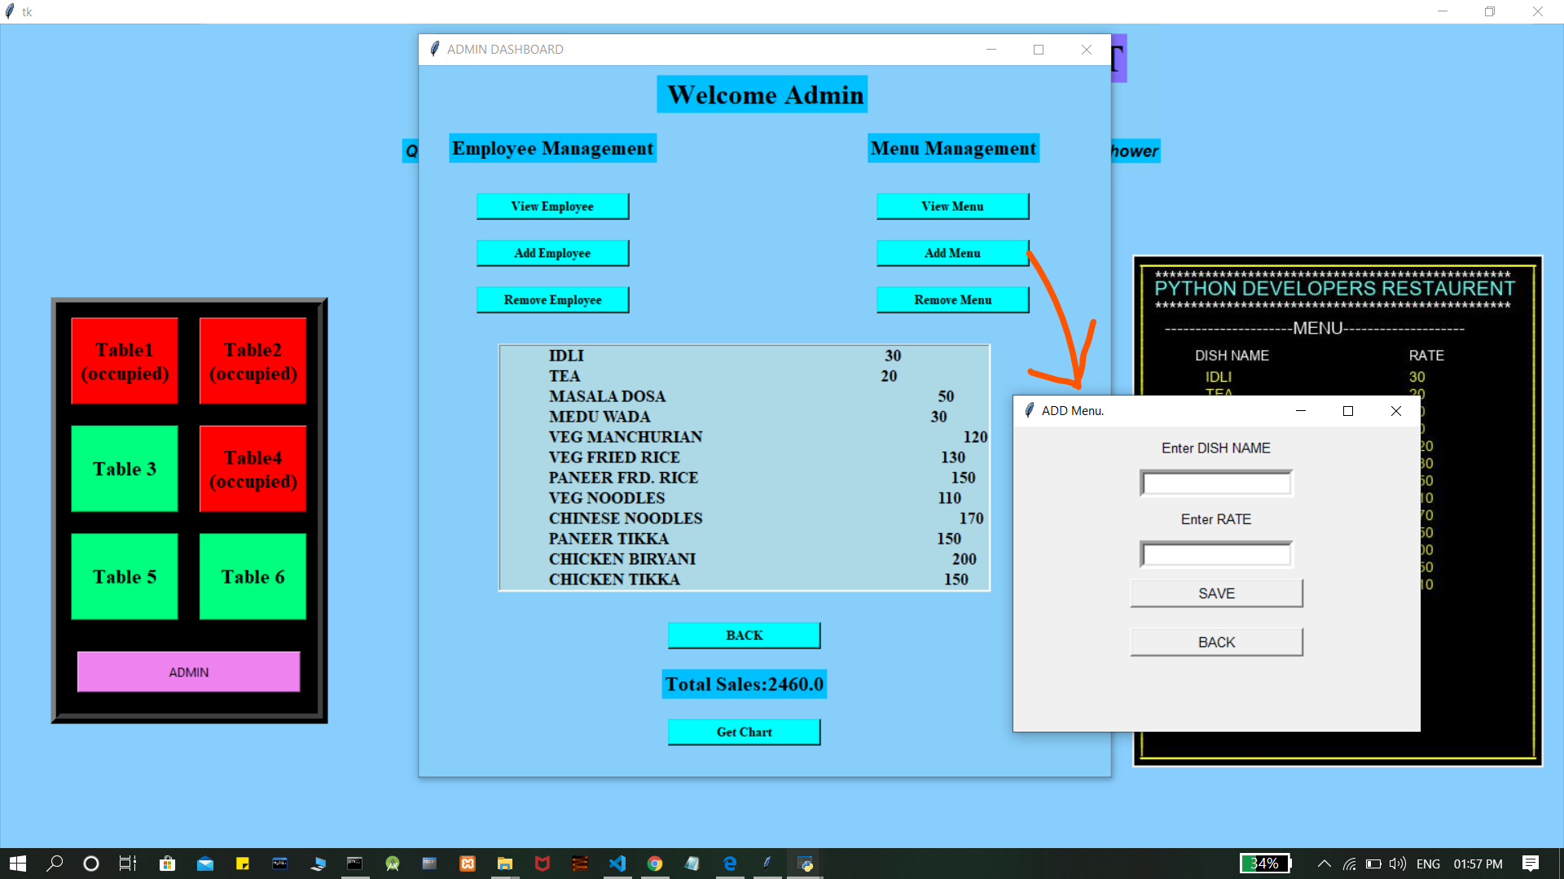Open Microsoft Edge from the taskbar
Viewport: 1564px width, 879px height.
click(x=730, y=864)
